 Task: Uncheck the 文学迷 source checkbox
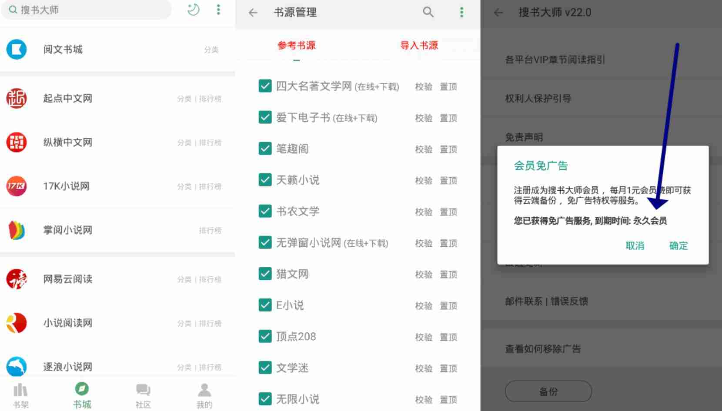coord(265,367)
